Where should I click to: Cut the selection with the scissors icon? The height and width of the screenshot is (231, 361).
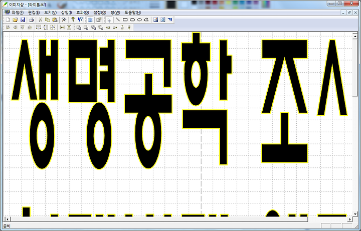point(40,20)
